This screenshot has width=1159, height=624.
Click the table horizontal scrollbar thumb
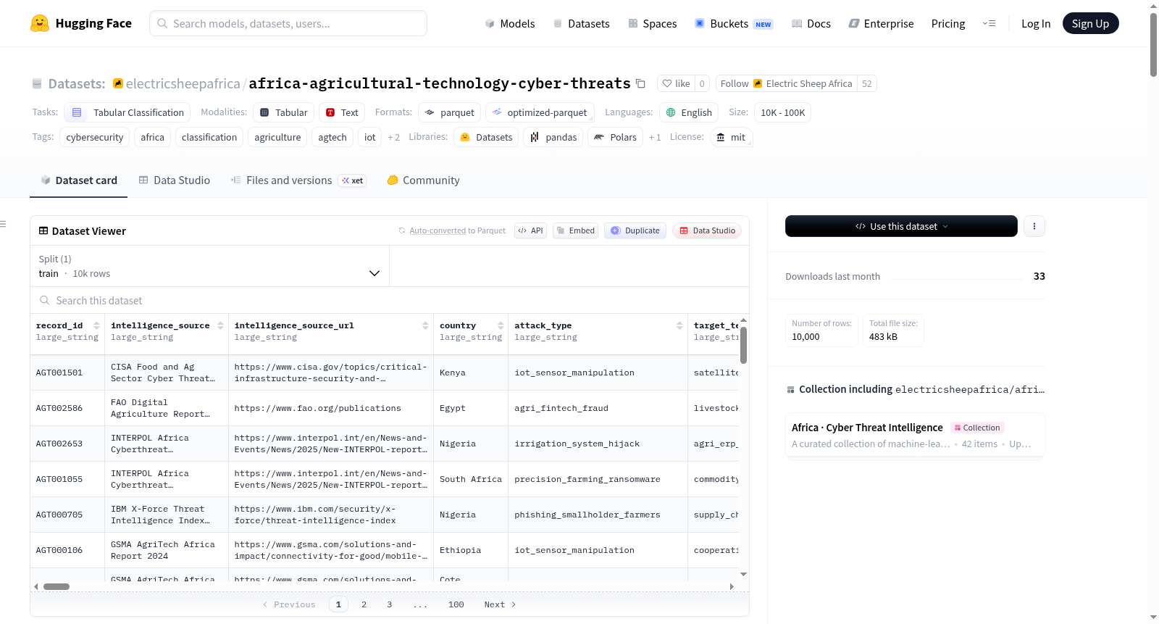pyautogui.click(x=57, y=586)
